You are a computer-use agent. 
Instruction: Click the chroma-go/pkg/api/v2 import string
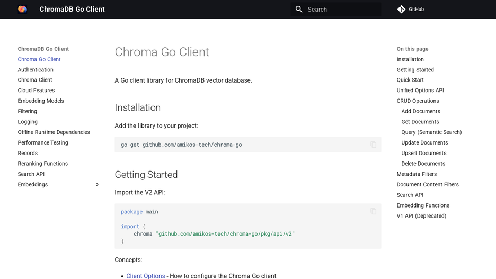coord(225,234)
